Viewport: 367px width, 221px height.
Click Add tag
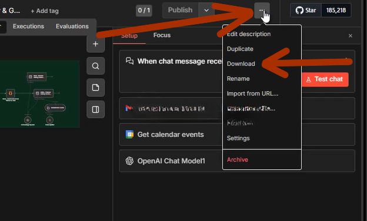45,11
